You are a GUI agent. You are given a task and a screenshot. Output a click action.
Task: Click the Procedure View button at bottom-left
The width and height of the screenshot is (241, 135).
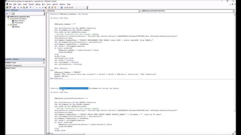coord(47,133)
